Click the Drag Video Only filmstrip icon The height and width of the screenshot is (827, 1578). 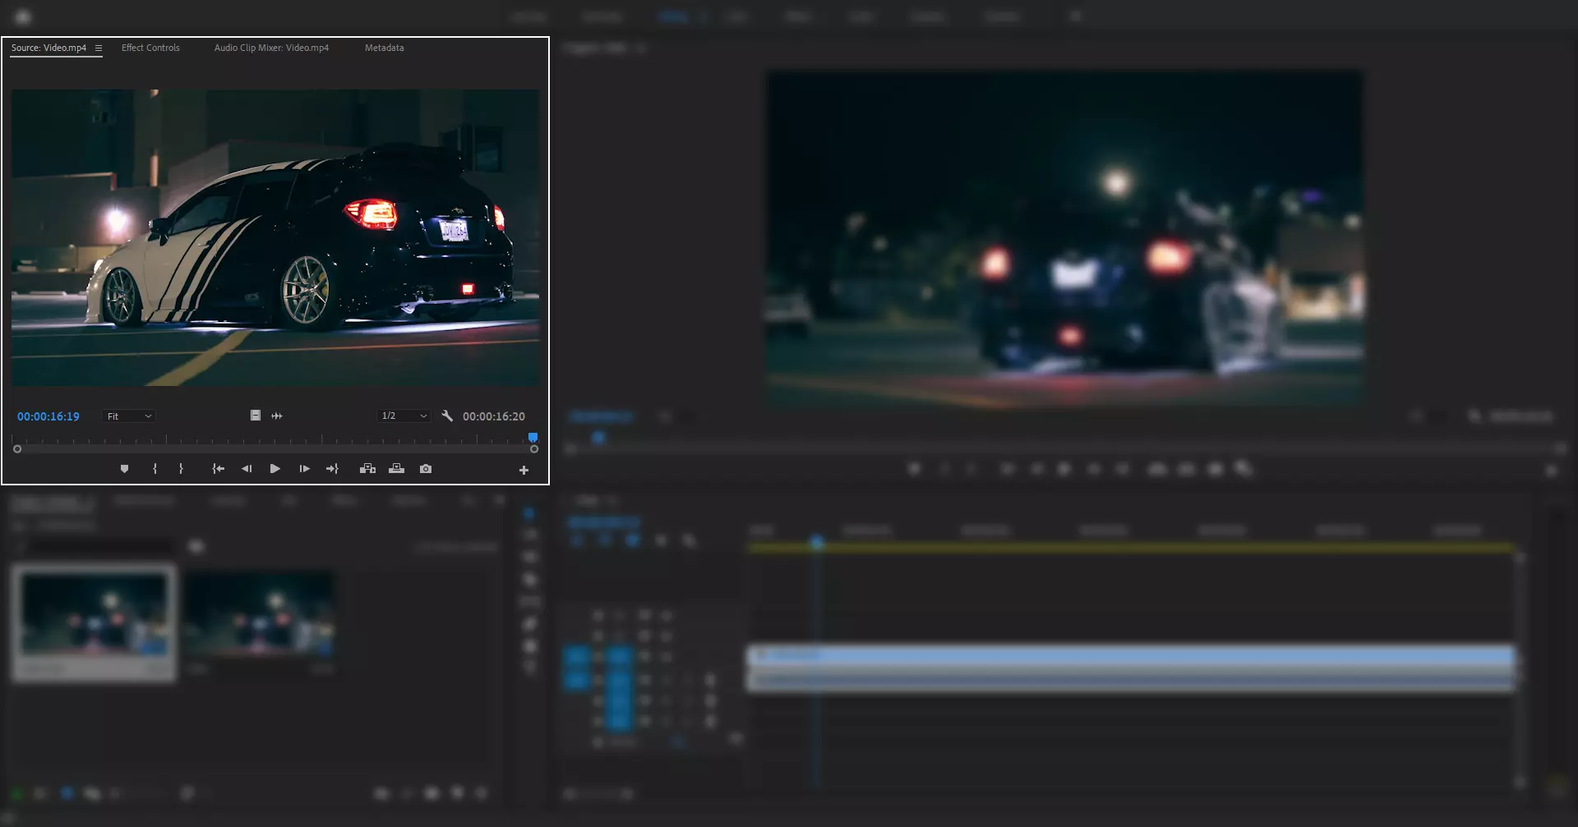(x=256, y=416)
